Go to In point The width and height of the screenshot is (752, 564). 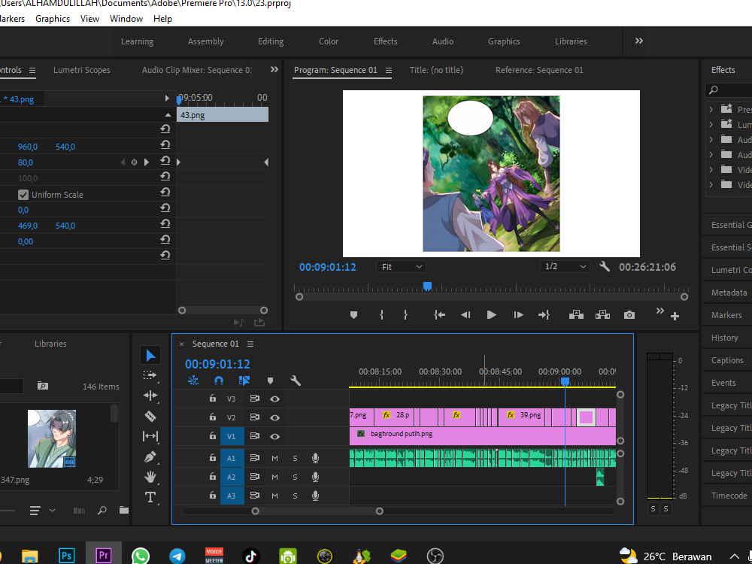pyautogui.click(x=439, y=315)
